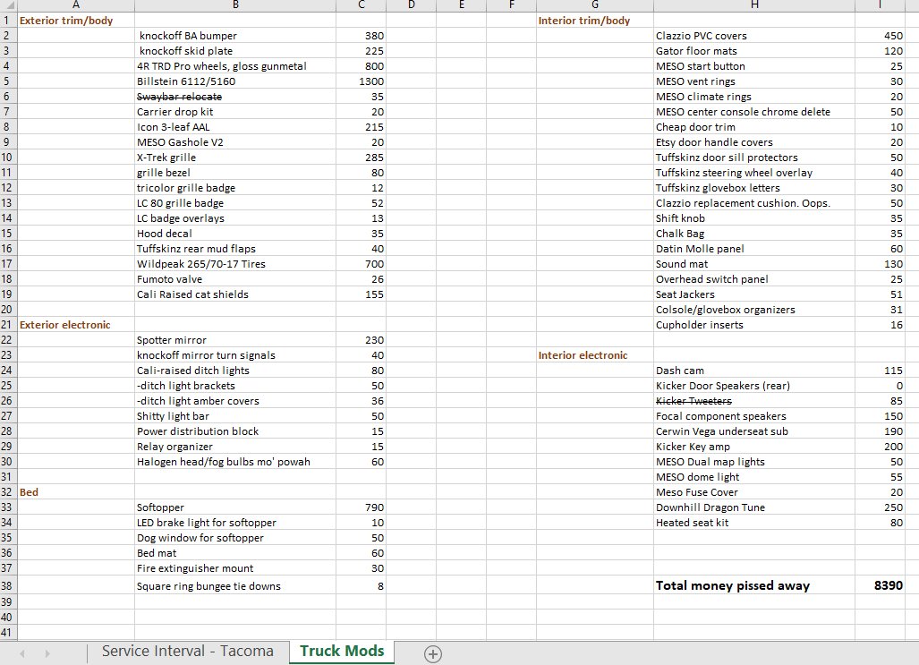Click the Sound mat cell

pyautogui.click(x=754, y=264)
